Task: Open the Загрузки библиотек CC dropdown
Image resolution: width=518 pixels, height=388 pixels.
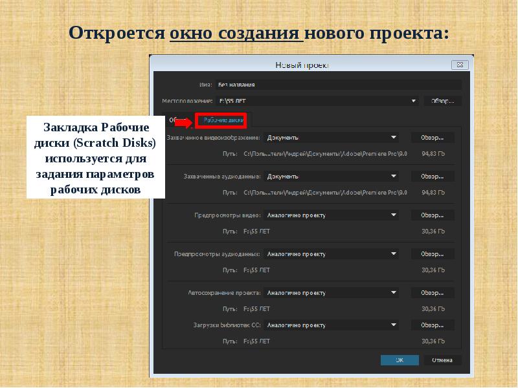Action: (332, 325)
